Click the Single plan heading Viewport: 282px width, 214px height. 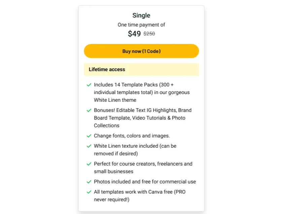pyautogui.click(x=141, y=15)
